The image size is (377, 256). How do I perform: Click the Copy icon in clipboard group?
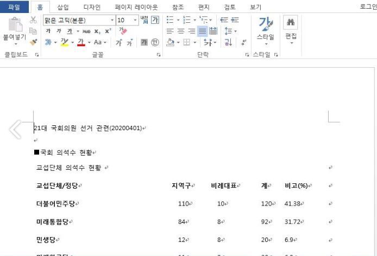(33, 31)
